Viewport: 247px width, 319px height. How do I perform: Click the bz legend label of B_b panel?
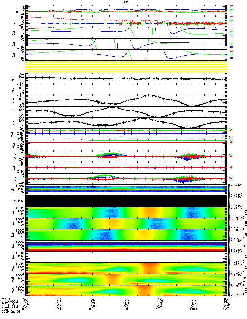coord(231,6)
